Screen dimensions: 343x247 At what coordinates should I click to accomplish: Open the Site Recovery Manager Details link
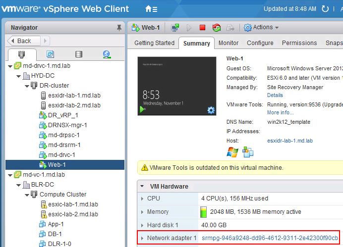[x=275, y=95]
